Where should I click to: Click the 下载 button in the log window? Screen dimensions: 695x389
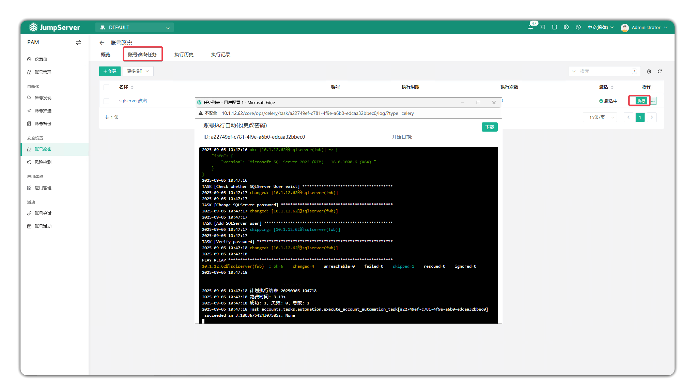pos(490,127)
